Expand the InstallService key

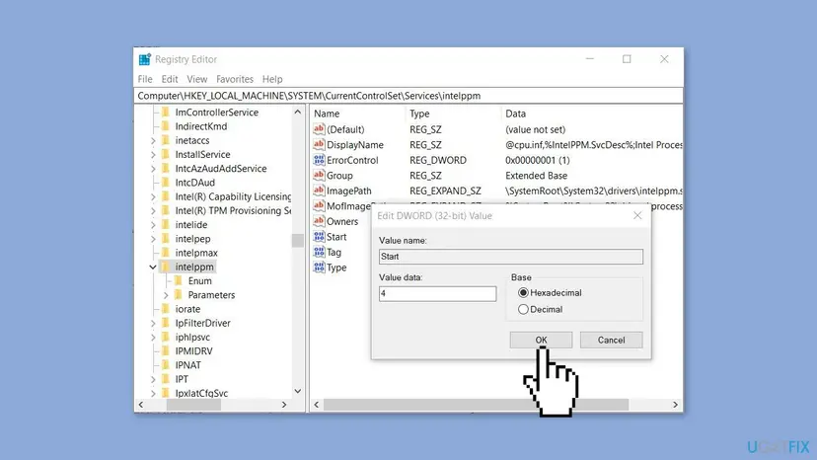tap(153, 155)
